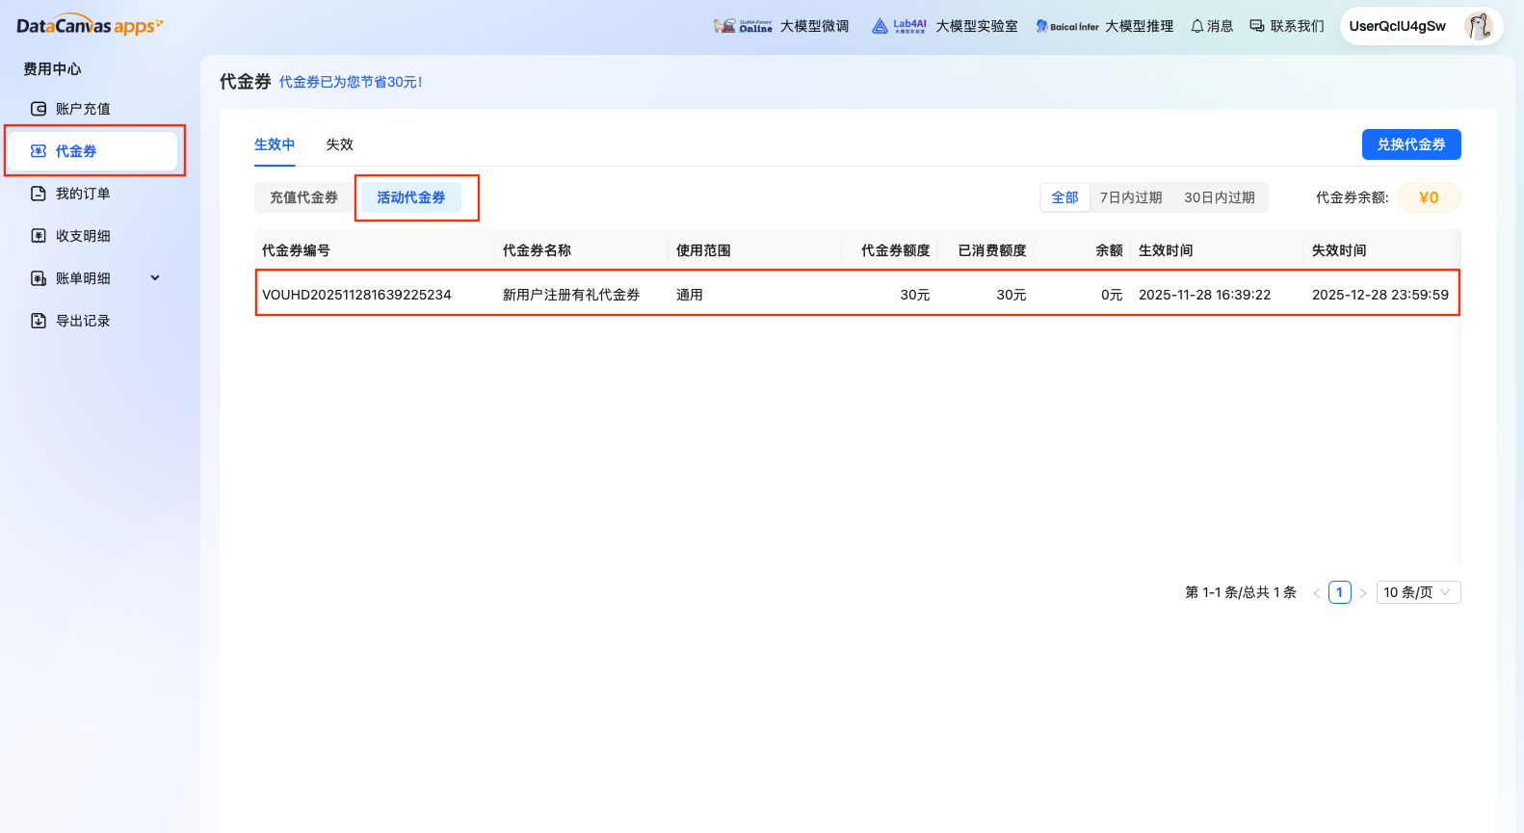Open the UserQcIU4gSw account menu
The width and height of the screenshot is (1524, 833).
1397,26
